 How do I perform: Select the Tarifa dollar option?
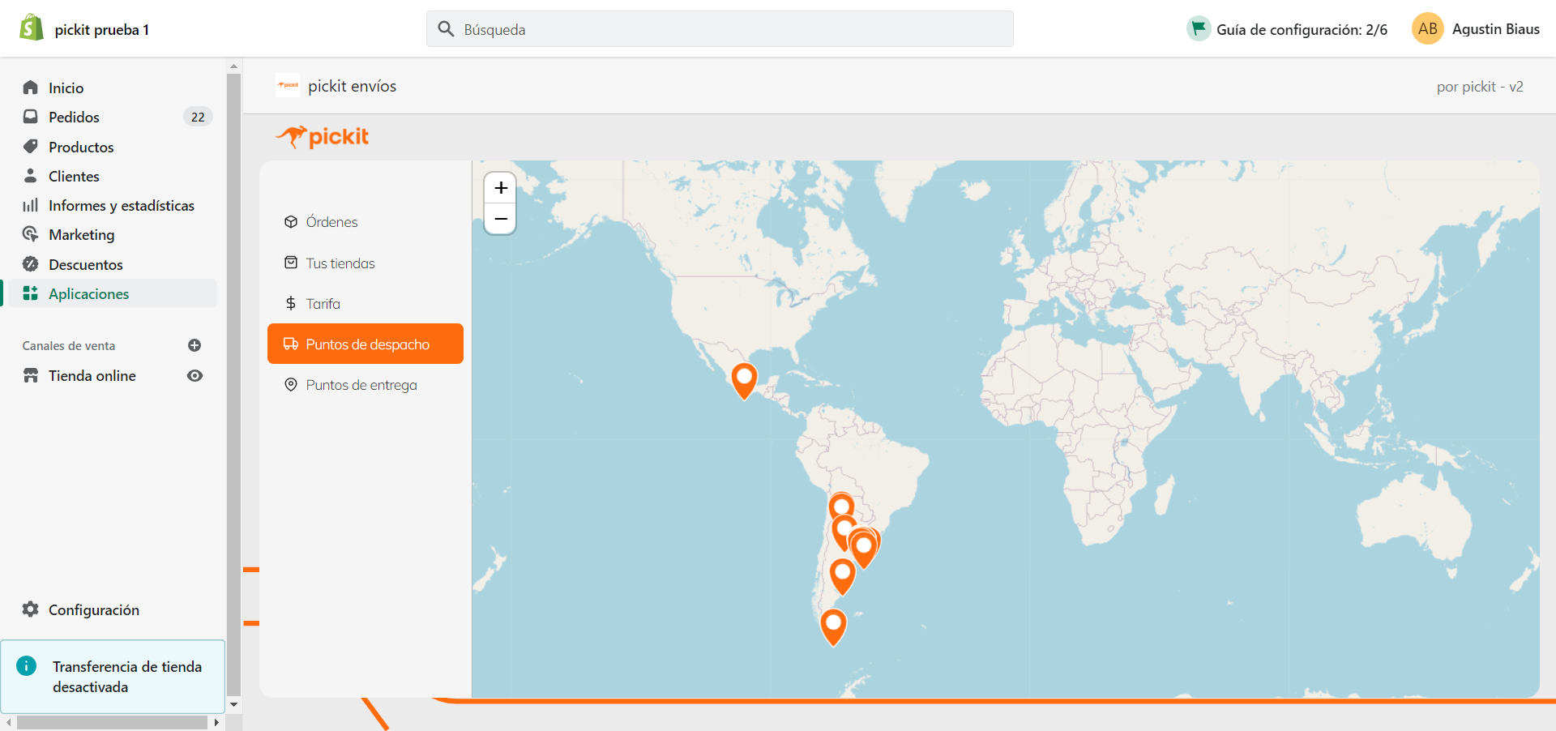click(323, 304)
